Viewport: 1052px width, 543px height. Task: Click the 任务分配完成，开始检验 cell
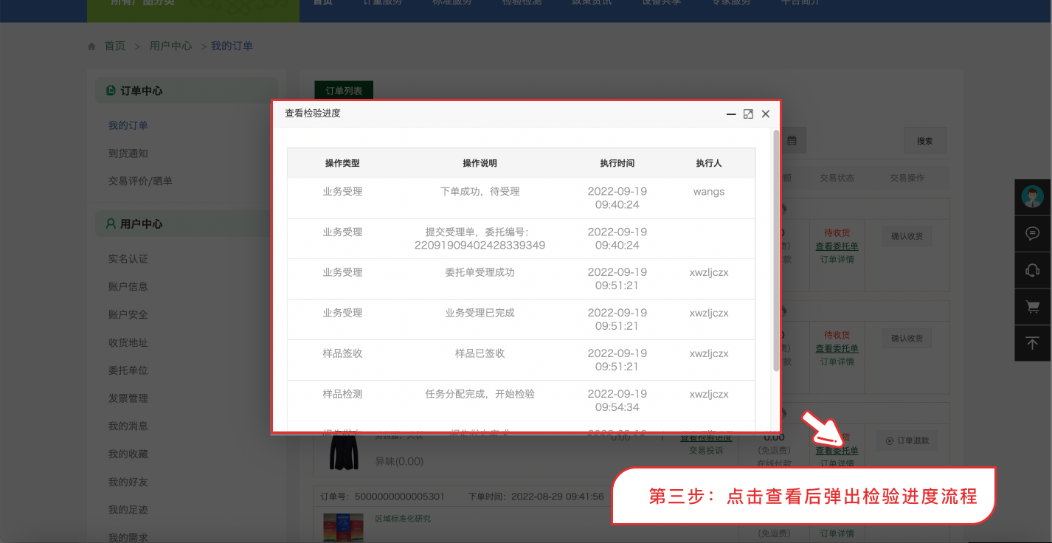[x=480, y=394]
